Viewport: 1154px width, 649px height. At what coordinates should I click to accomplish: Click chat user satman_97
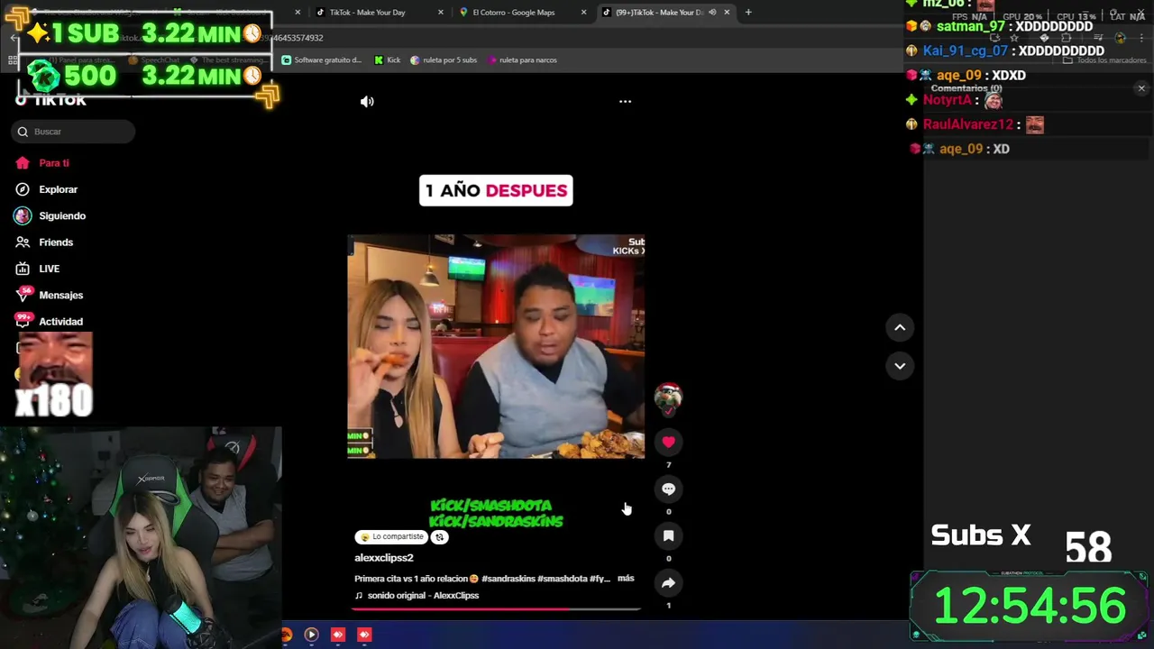coord(971,26)
